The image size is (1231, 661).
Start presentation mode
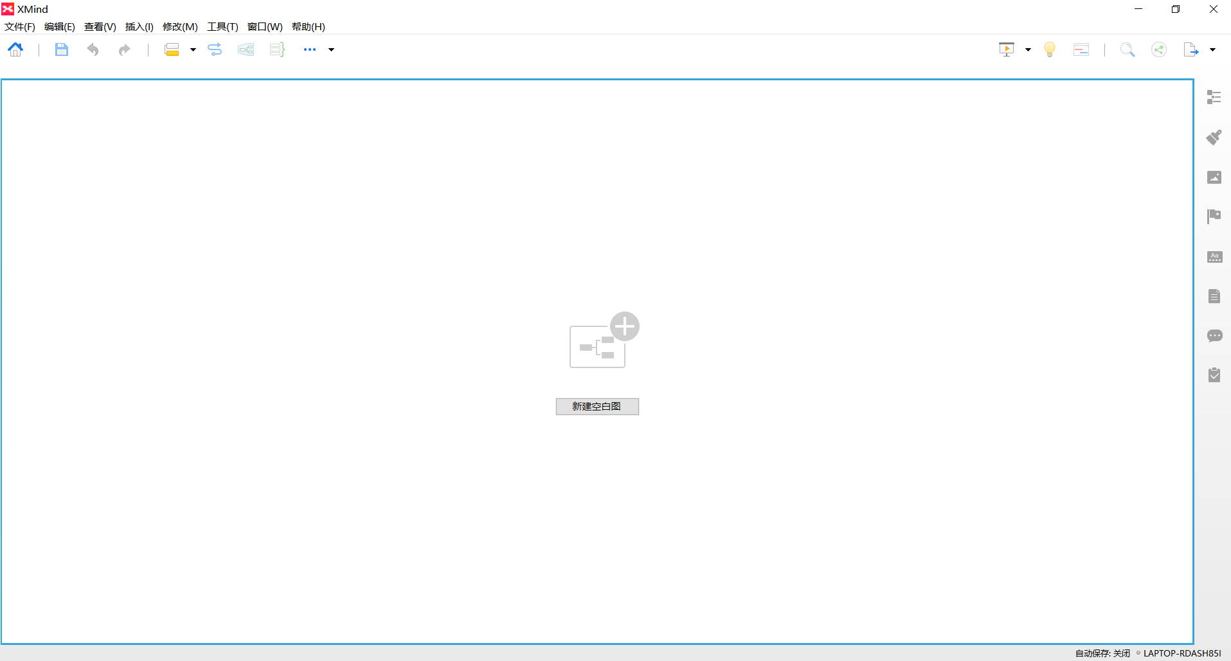coord(1007,49)
